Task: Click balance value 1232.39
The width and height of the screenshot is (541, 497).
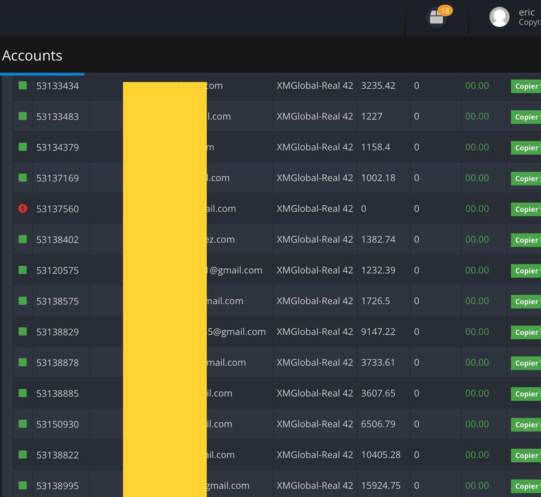Action: click(378, 270)
